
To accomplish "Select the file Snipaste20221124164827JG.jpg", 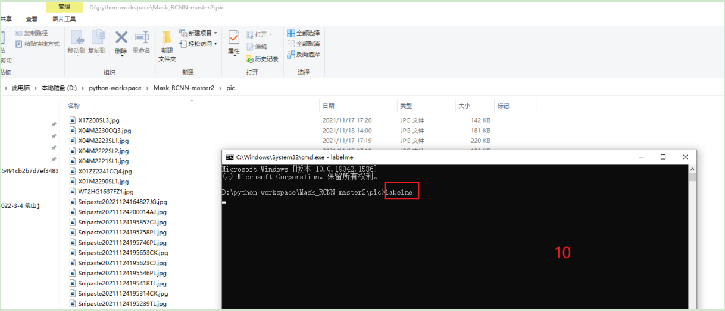I will point(123,202).
